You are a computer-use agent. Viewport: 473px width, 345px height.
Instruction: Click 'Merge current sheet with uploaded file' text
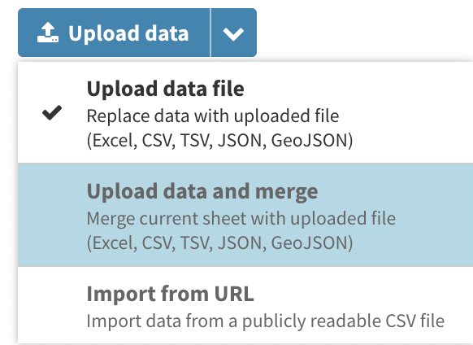pyautogui.click(x=241, y=219)
